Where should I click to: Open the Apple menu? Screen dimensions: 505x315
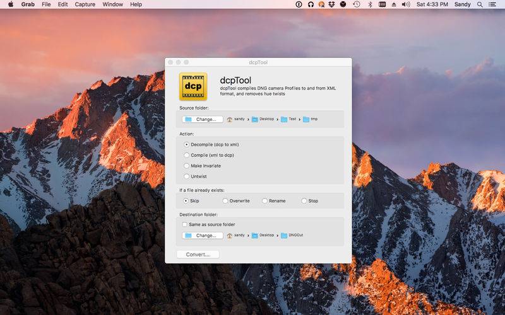pyautogui.click(x=11, y=4)
